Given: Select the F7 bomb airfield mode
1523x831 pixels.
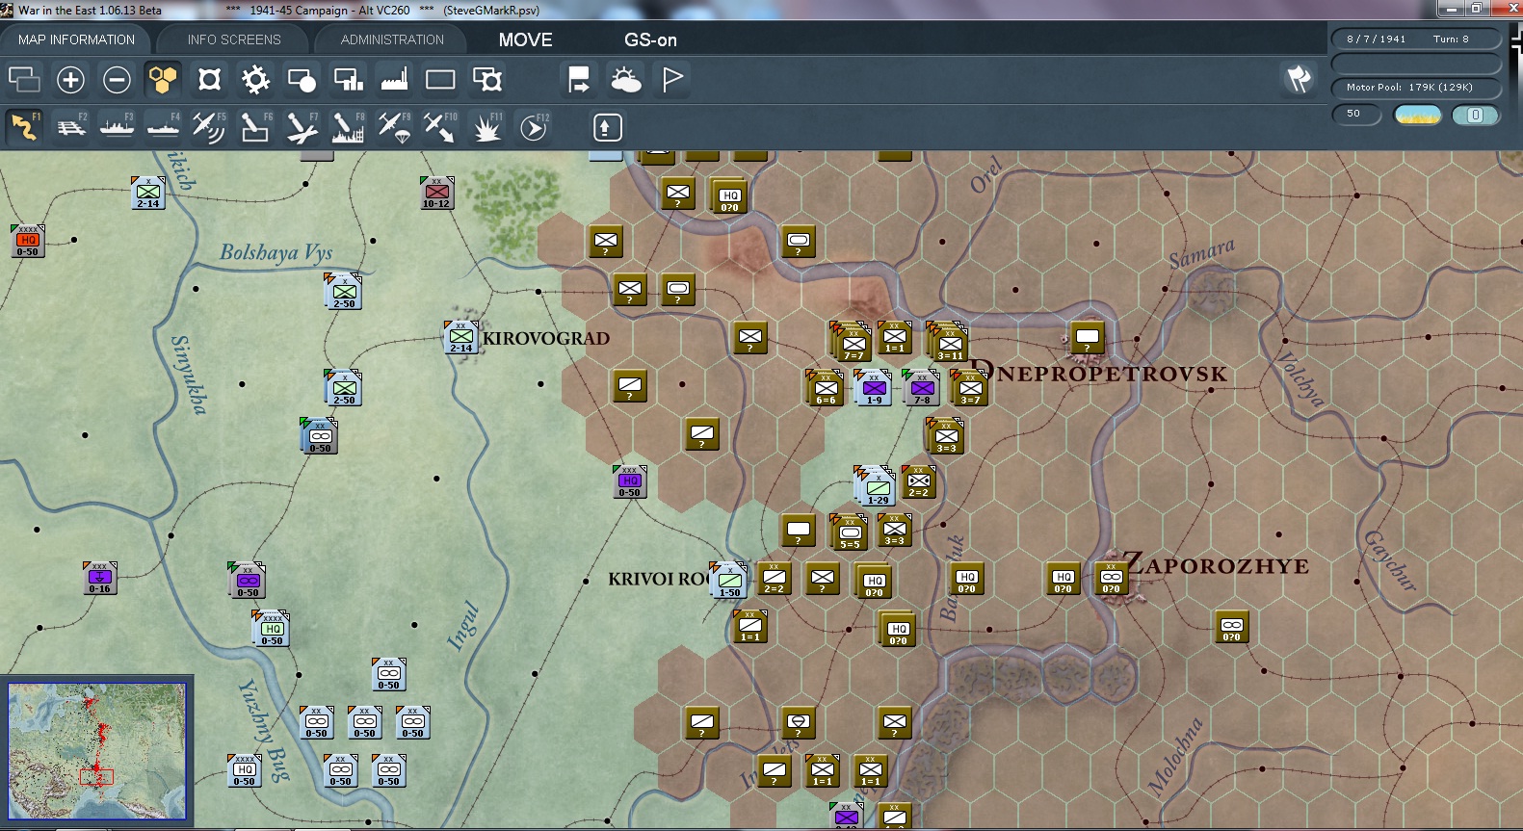Looking at the screenshot, I should (302, 127).
